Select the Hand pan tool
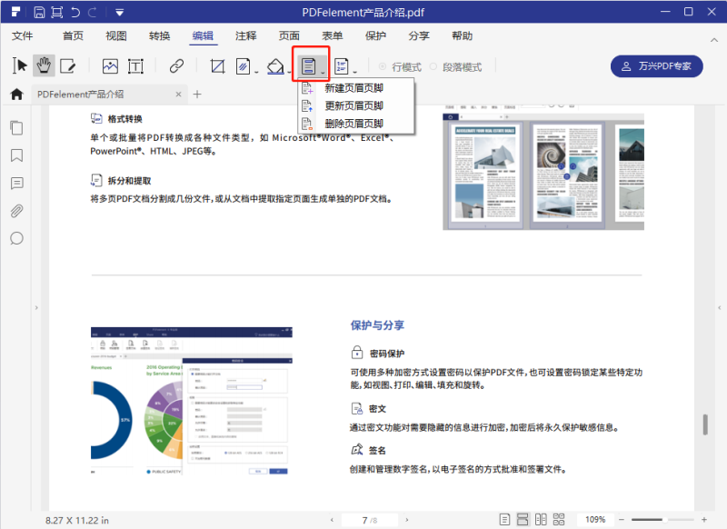The height and width of the screenshot is (529, 727). pos(42,65)
